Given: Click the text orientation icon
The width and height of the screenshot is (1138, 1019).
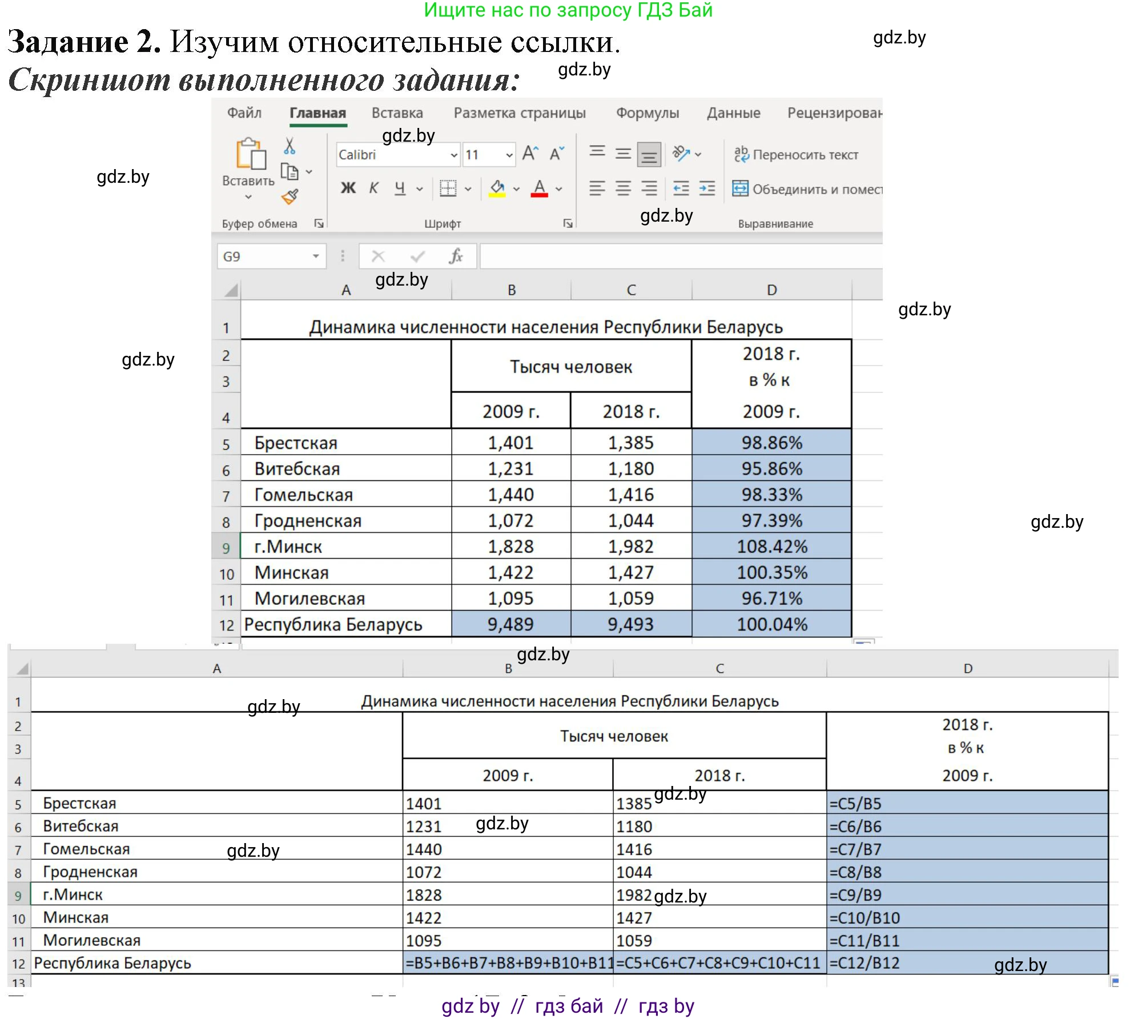Looking at the screenshot, I should click(681, 154).
